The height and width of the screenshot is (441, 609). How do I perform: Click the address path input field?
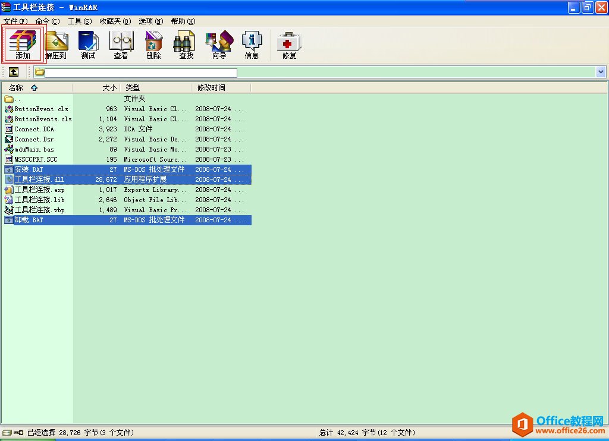[140, 73]
